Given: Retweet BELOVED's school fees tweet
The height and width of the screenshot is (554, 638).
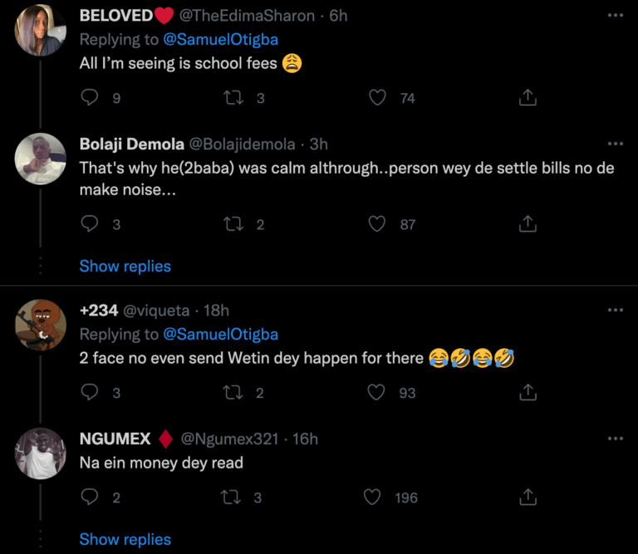Looking at the screenshot, I should 233,98.
